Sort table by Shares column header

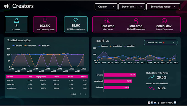tap(84, 77)
